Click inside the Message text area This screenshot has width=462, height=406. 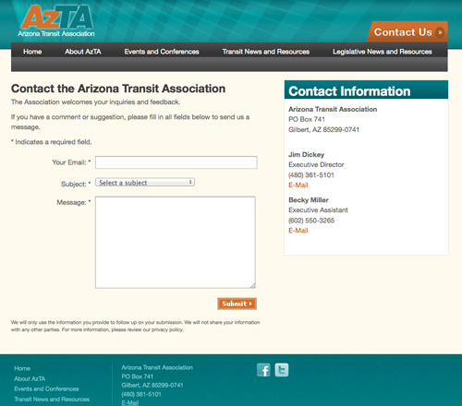point(176,243)
